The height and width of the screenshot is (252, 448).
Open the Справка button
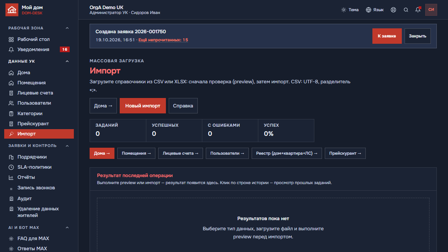[x=183, y=106]
